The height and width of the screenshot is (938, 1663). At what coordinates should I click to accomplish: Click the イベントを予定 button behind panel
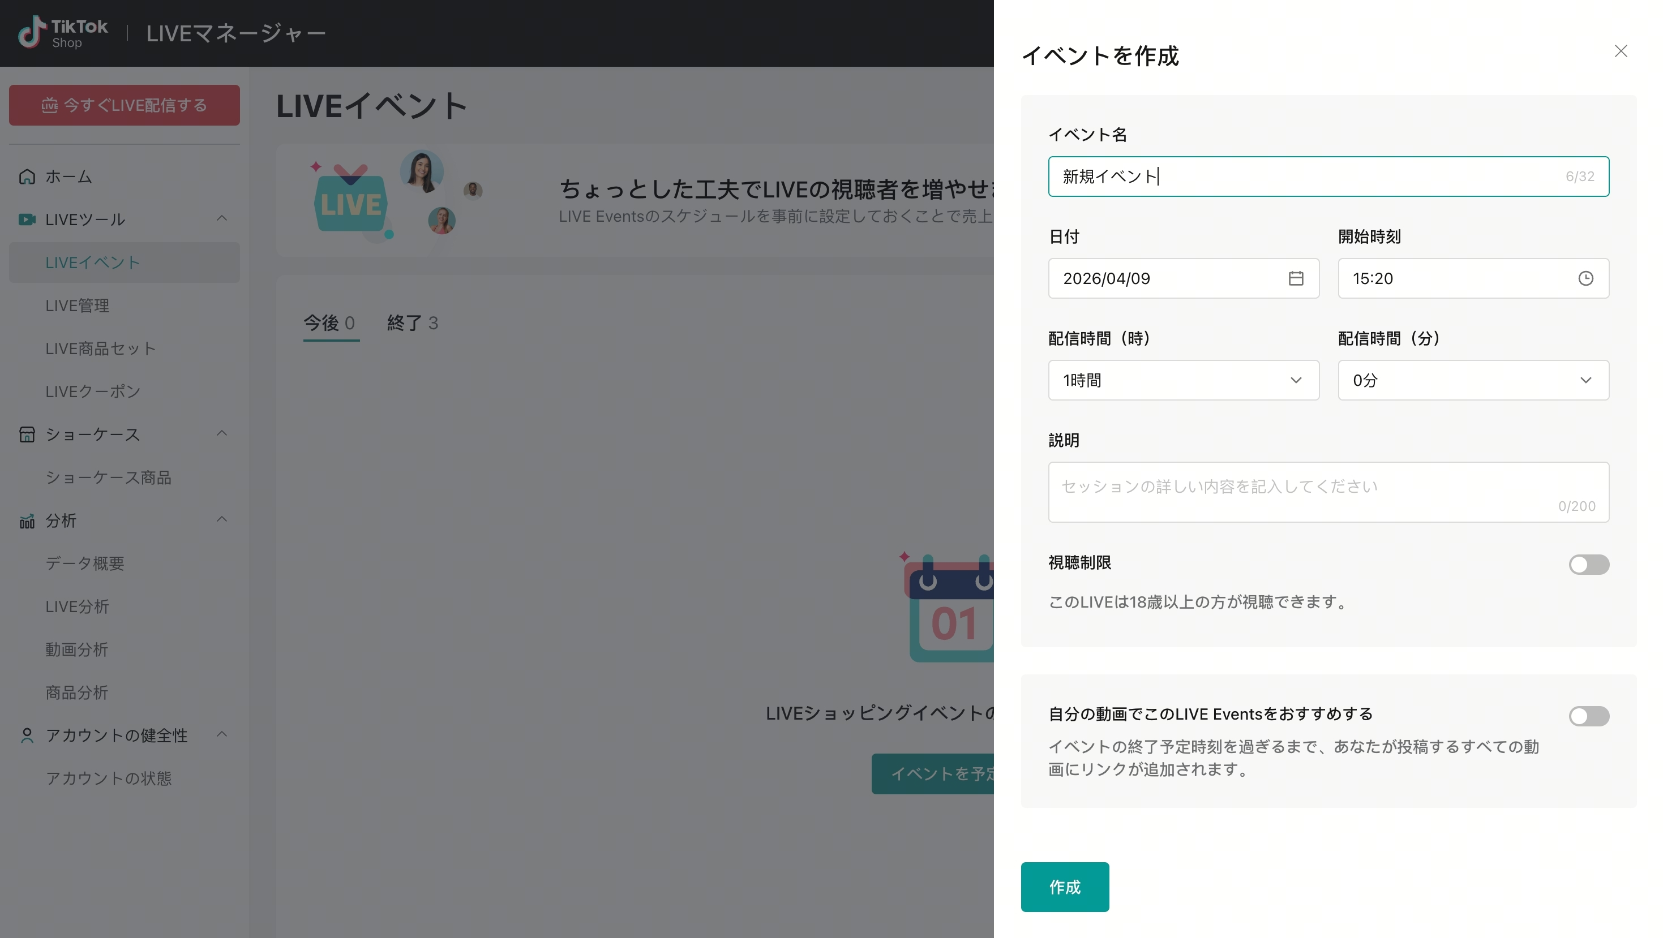[933, 774]
